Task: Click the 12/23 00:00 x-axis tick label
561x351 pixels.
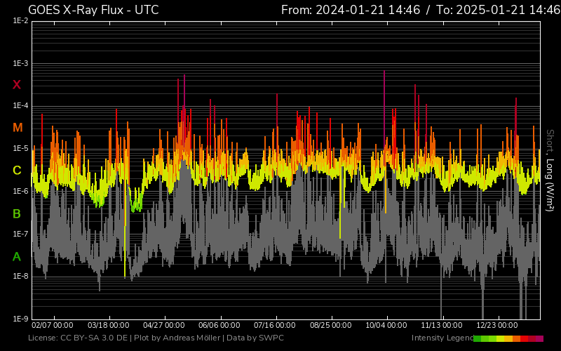Action: pyautogui.click(x=496, y=326)
